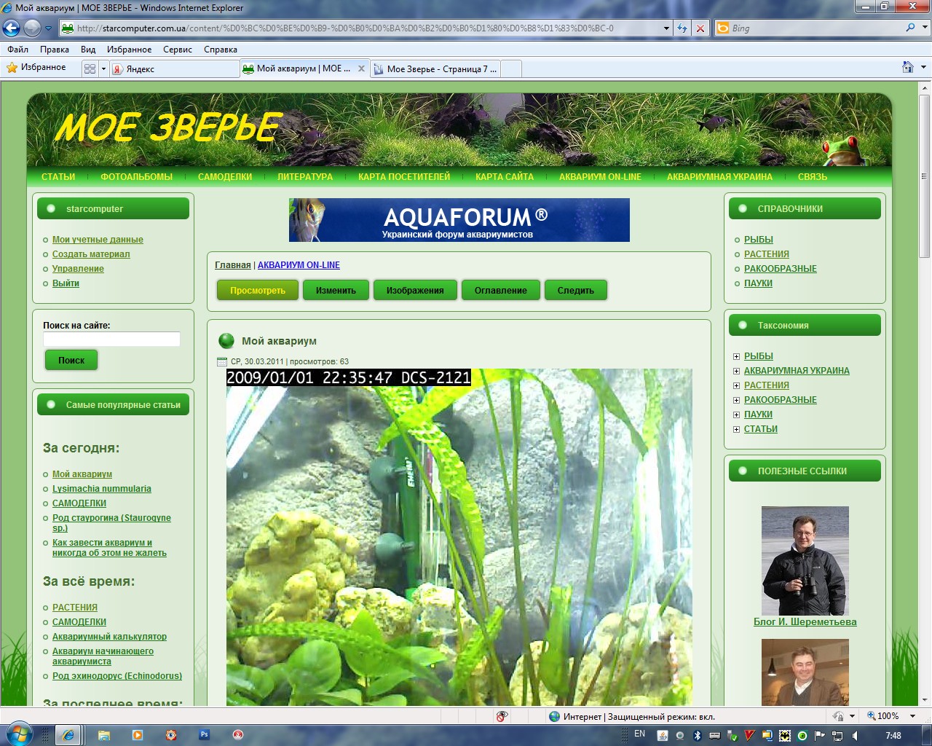Screen dimensions: 932x746
Task: Click the browser Back arrow button
Action: (12, 28)
